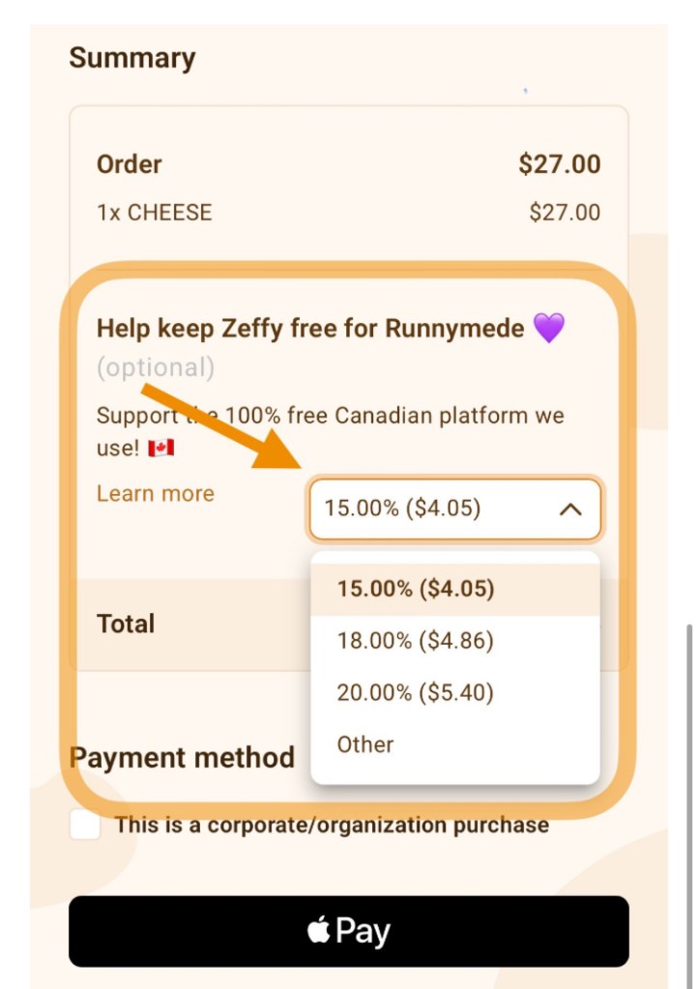Click the purple heart emoji icon

click(x=548, y=329)
